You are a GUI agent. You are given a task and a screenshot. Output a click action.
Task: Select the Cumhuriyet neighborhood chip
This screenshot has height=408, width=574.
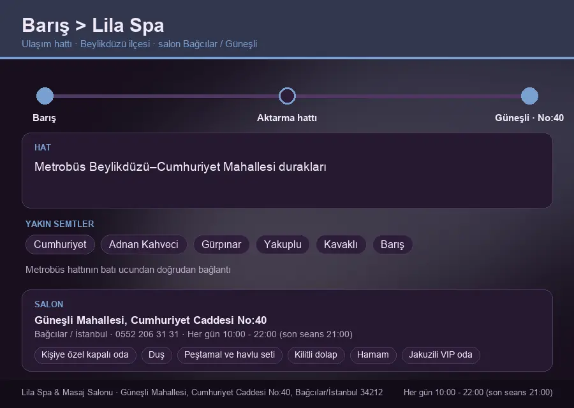[60, 244]
